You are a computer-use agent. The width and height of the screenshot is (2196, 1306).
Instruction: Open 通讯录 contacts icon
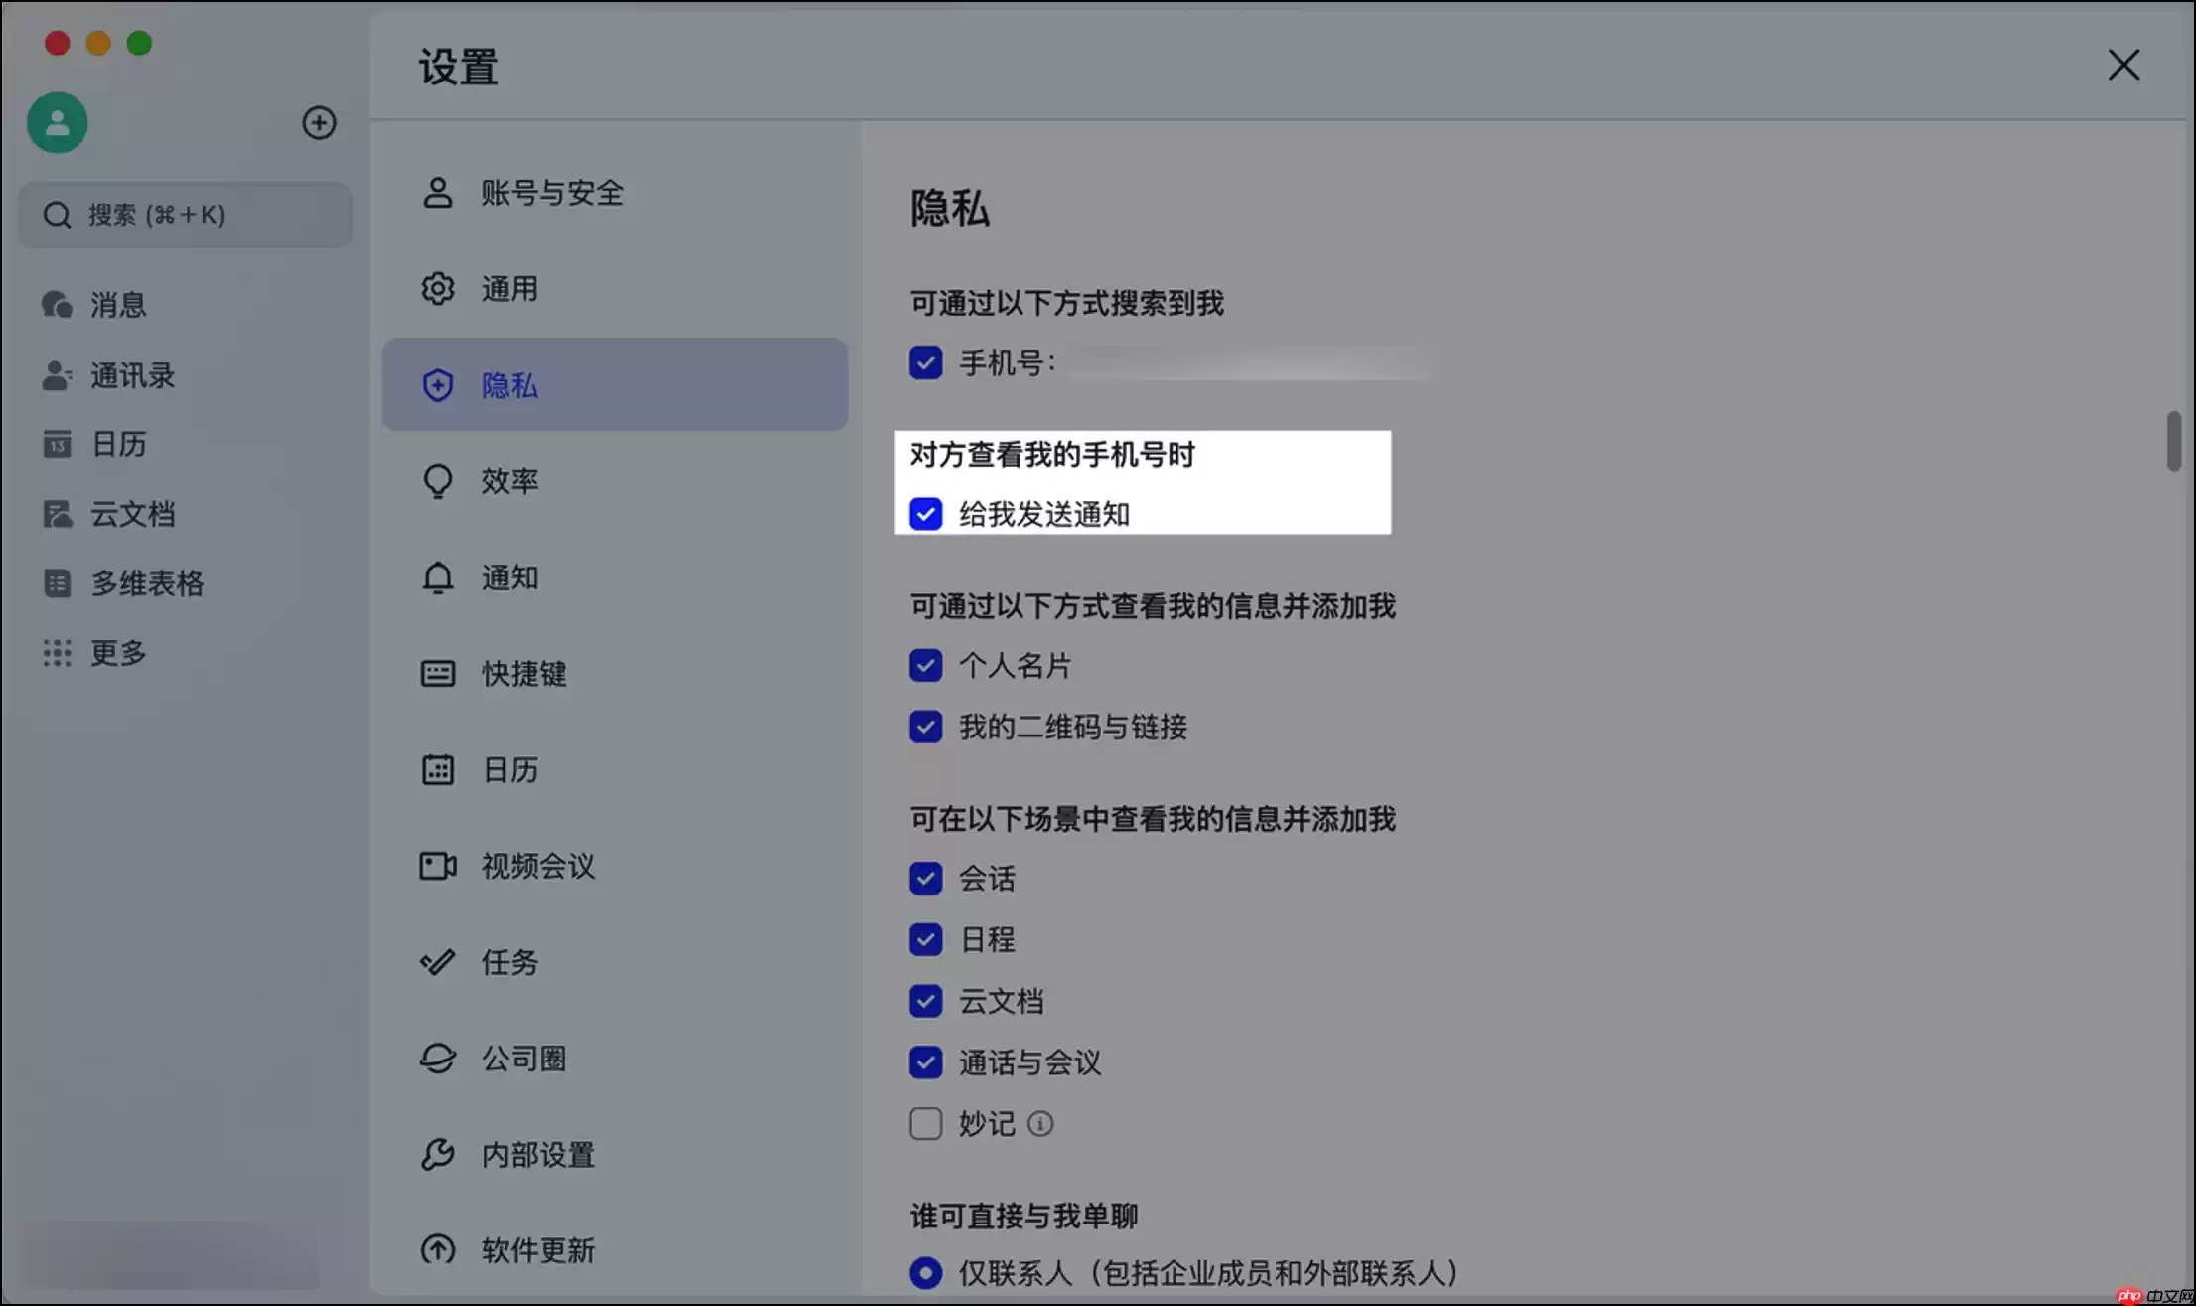click(x=131, y=375)
